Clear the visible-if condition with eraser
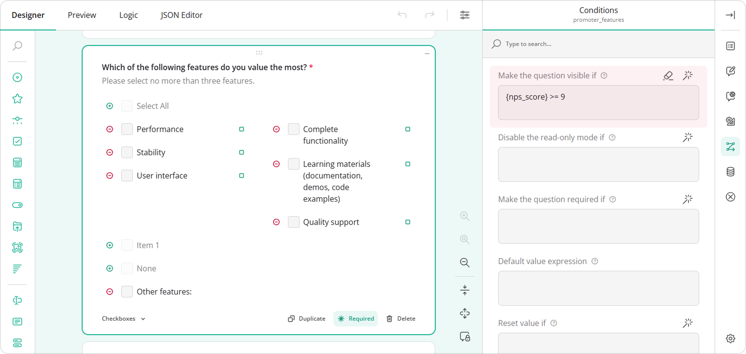 [x=668, y=75]
